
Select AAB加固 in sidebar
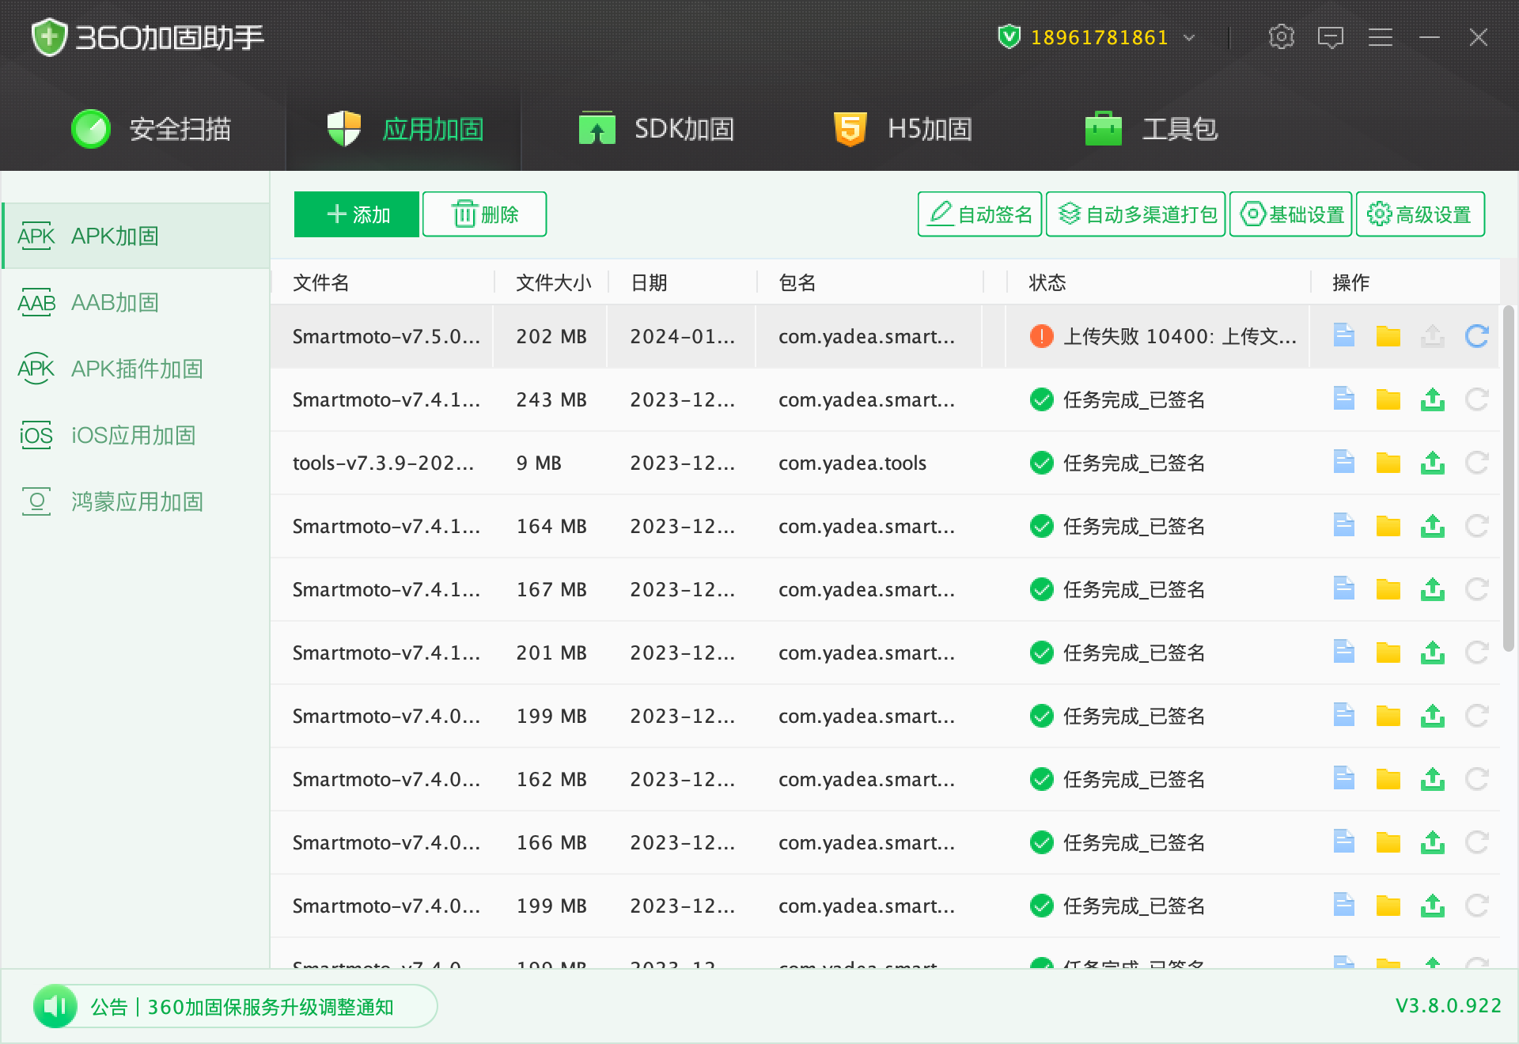pyautogui.click(x=135, y=302)
